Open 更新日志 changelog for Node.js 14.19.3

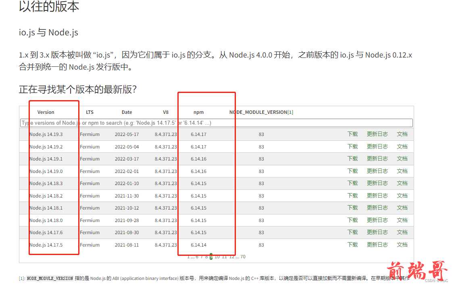tap(377, 134)
